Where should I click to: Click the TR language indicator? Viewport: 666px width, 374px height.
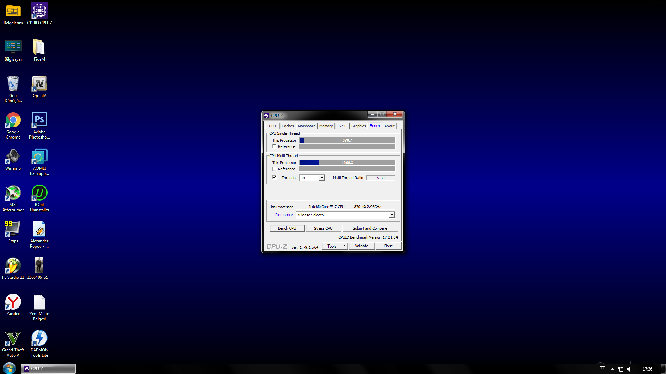(603, 368)
